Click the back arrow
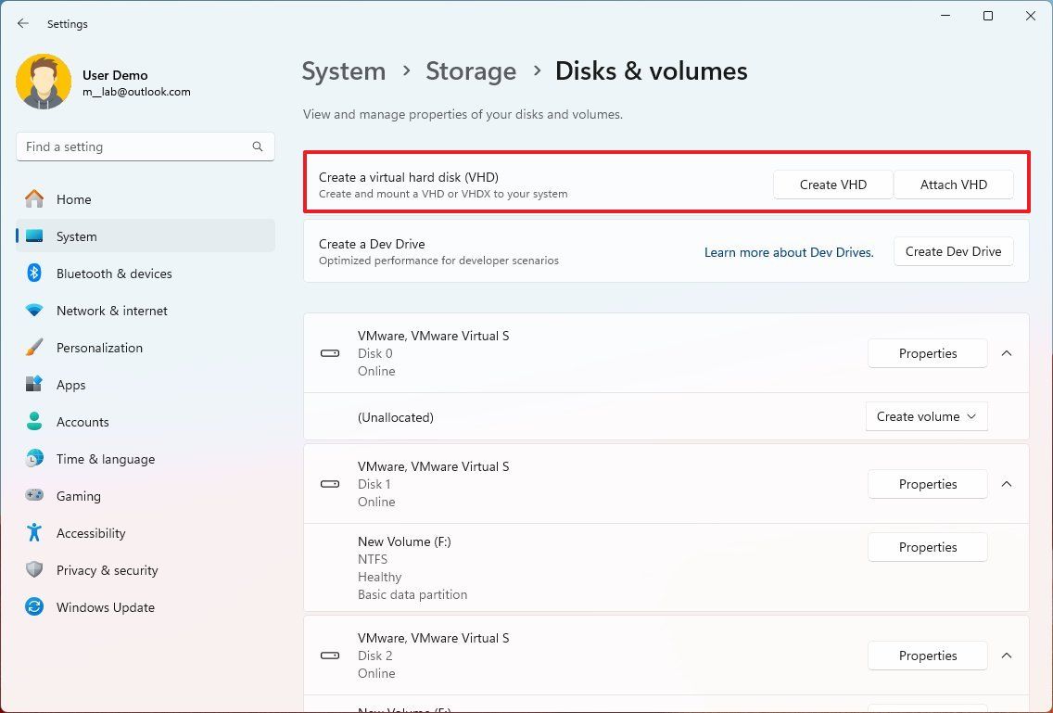This screenshot has width=1053, height=713. click(x=22, y=23)
